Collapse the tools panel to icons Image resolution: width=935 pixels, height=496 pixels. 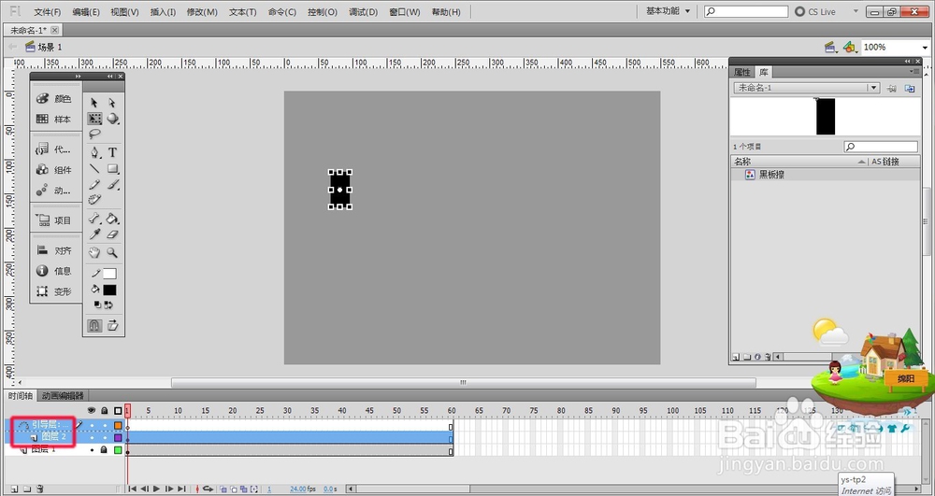coord(109,77)
